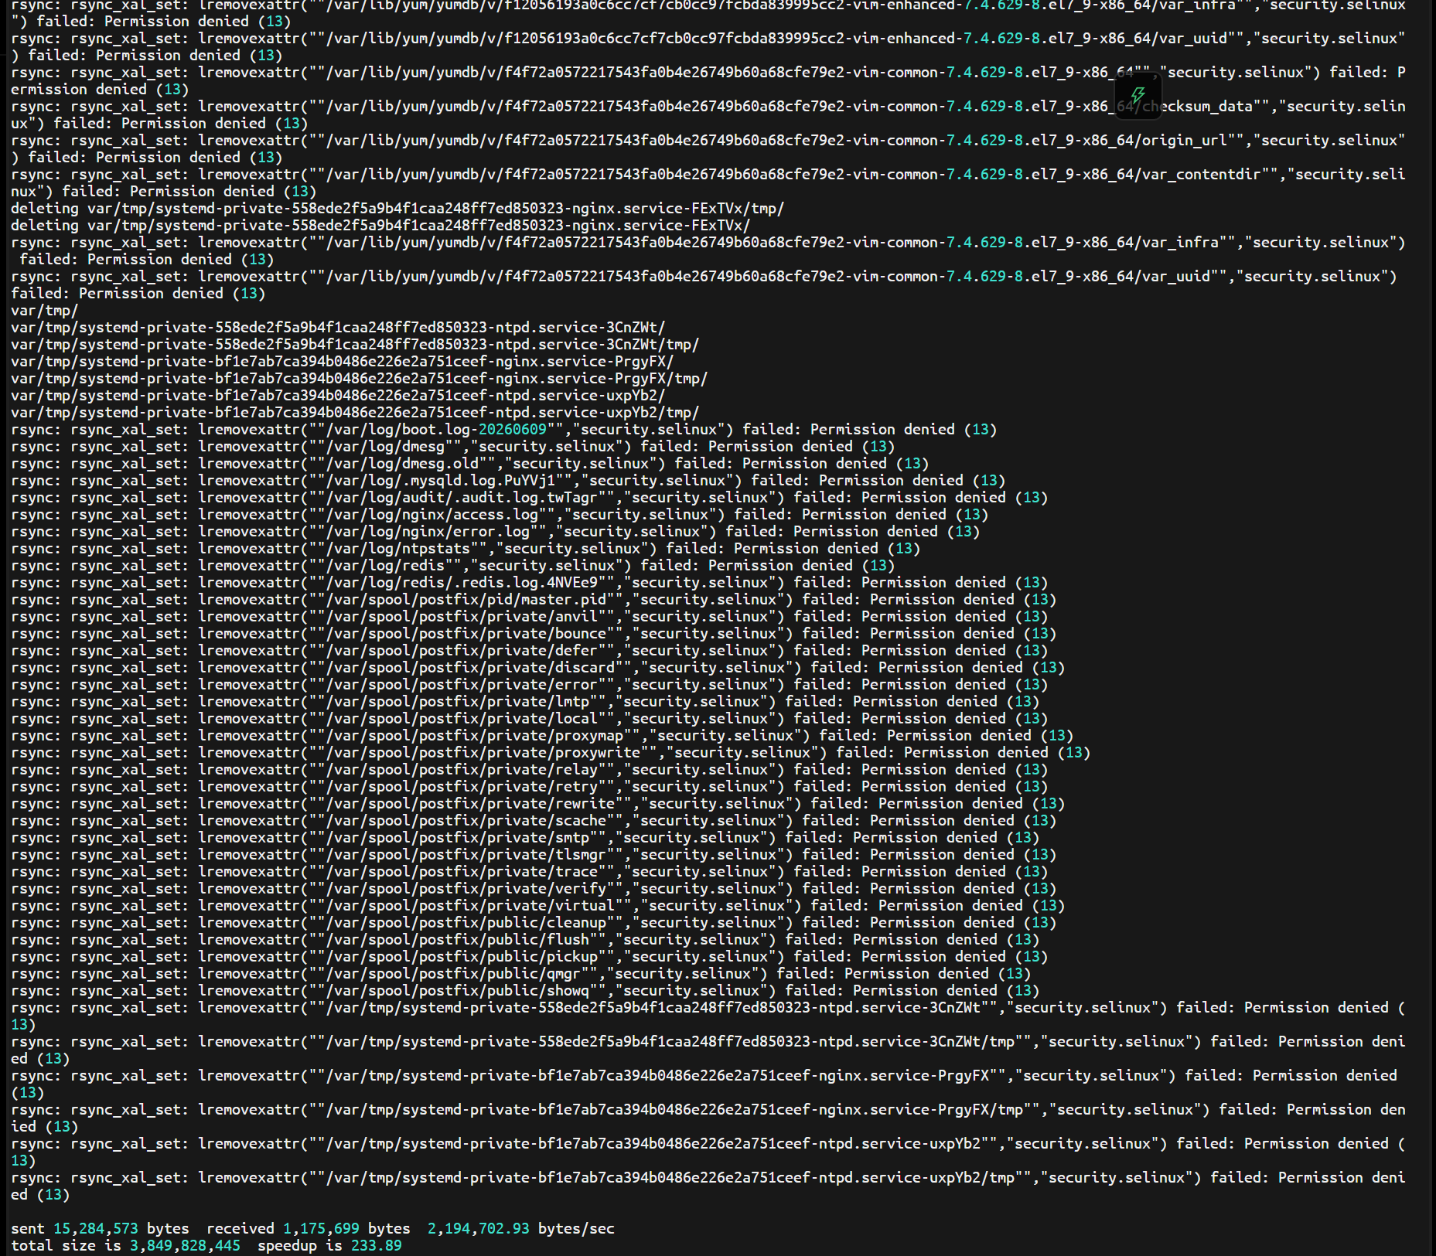Click the postfix/private/relay error line

(x=529, y=770)
